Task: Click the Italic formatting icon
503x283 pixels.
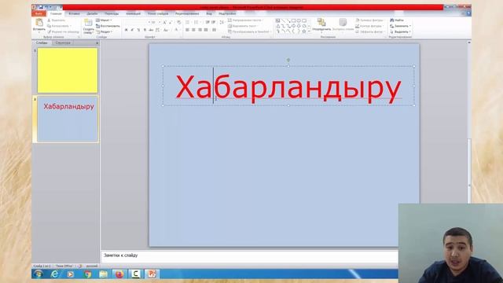Action: click(x=132, y=30)
